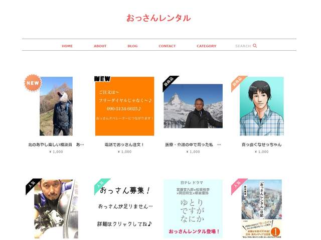Click the おっさんレンタル site title
This screenshot has height=240, width=321.
point(158,18)
